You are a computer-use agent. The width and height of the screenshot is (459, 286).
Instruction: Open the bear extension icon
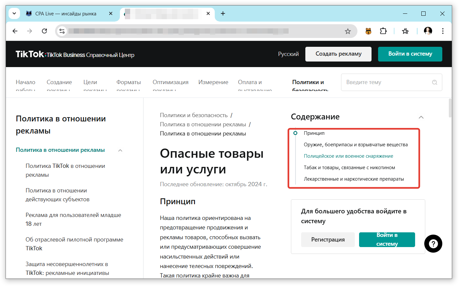[368, 31]
